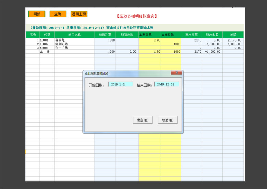Select the 期初收款 column header
The width and height of the screenshot is (267, 189).
pyautogui.click(x=127, y=35)
